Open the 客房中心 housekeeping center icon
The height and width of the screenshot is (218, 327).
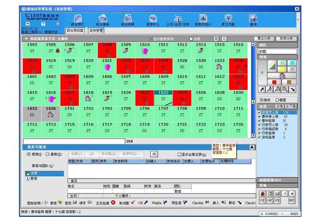point(153,18)
